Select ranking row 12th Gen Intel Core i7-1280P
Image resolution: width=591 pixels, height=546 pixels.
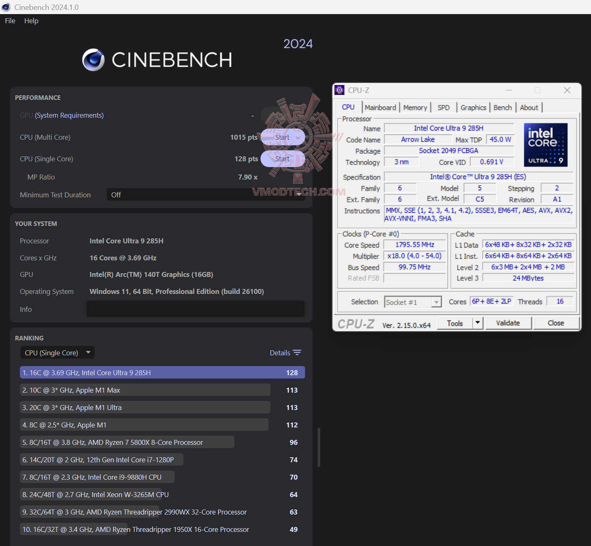click(x=162, y=460)
